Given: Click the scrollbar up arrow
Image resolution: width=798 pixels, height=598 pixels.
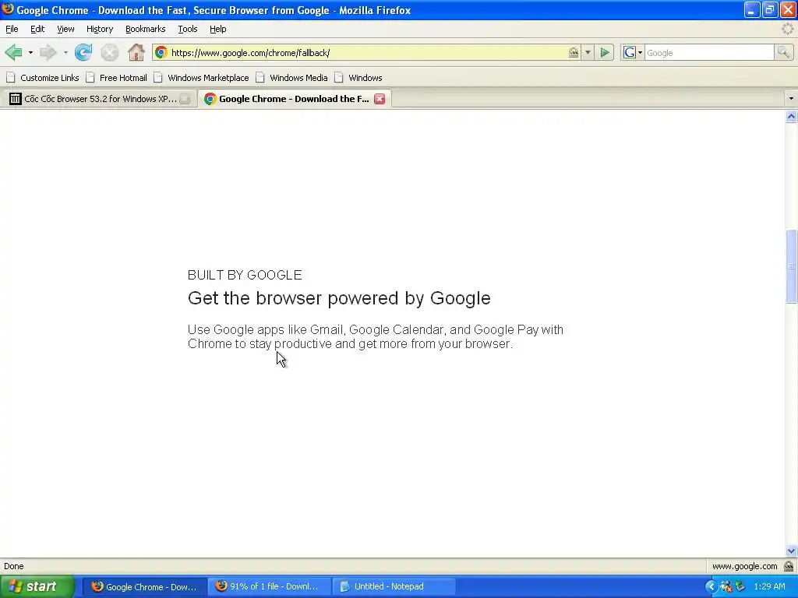Looking at the screenshot, I should click(x=792, y=117).
